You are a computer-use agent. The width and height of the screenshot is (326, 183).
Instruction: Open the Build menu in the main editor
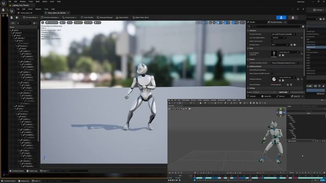[38, 2]
